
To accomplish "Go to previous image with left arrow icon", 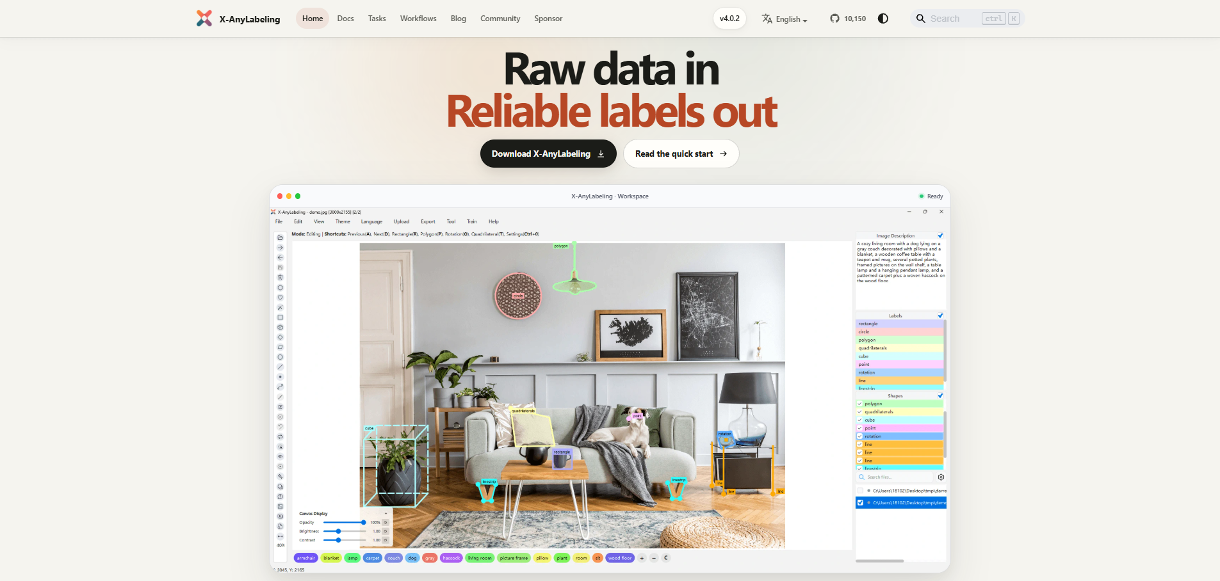I will click(280, 257).
